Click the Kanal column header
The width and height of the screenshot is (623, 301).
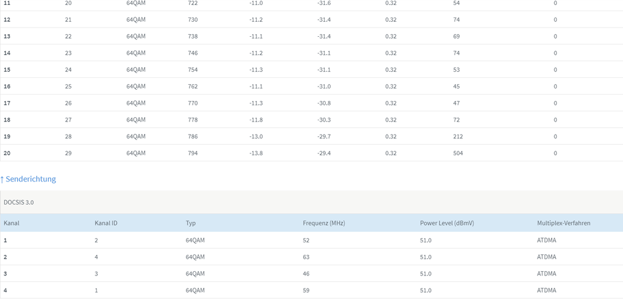click(x=11, y=223)
